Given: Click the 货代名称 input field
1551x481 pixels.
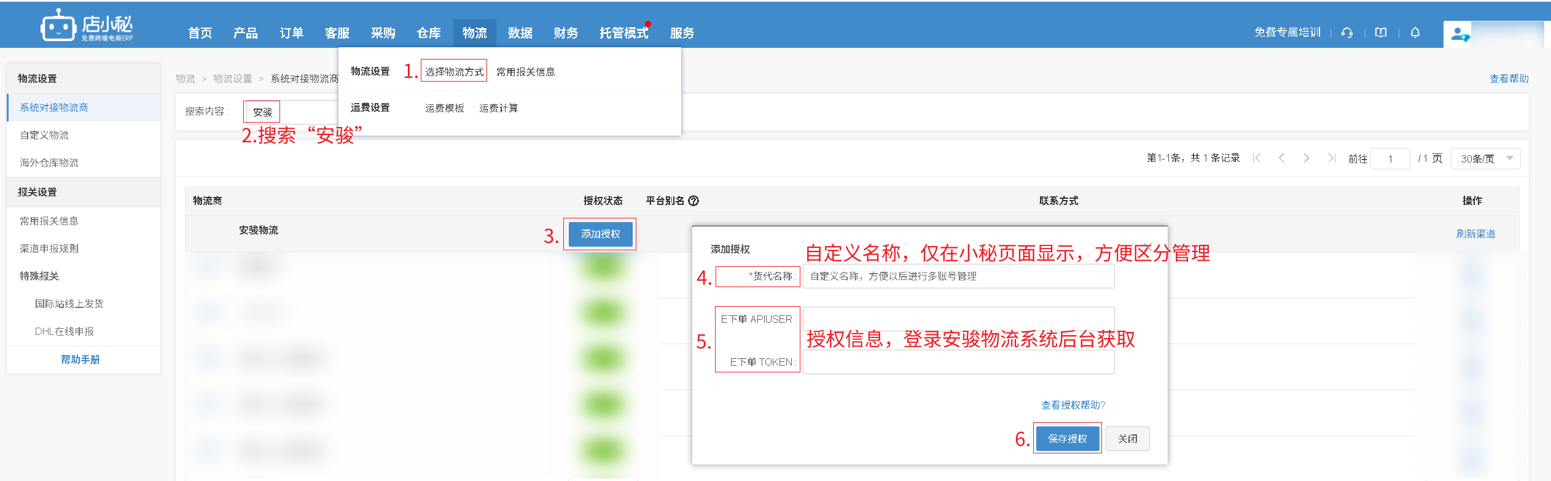Looking at the screenshot, I should [958, 276].
